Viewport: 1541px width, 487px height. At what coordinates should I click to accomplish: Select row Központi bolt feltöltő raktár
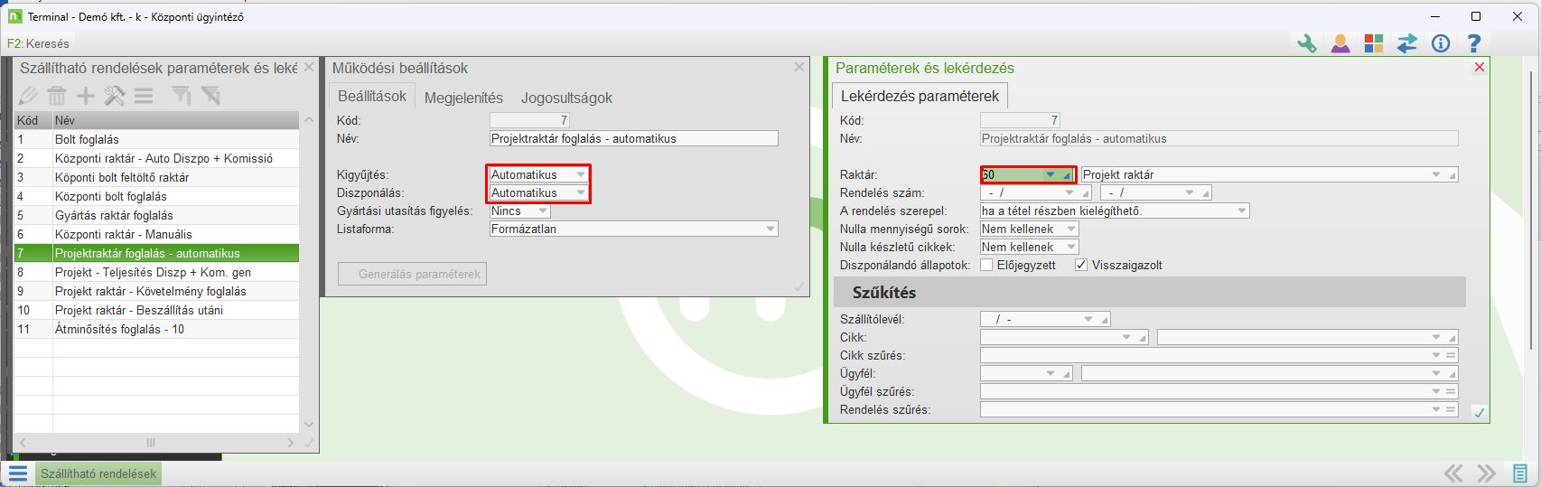click(x=156, y=177)
